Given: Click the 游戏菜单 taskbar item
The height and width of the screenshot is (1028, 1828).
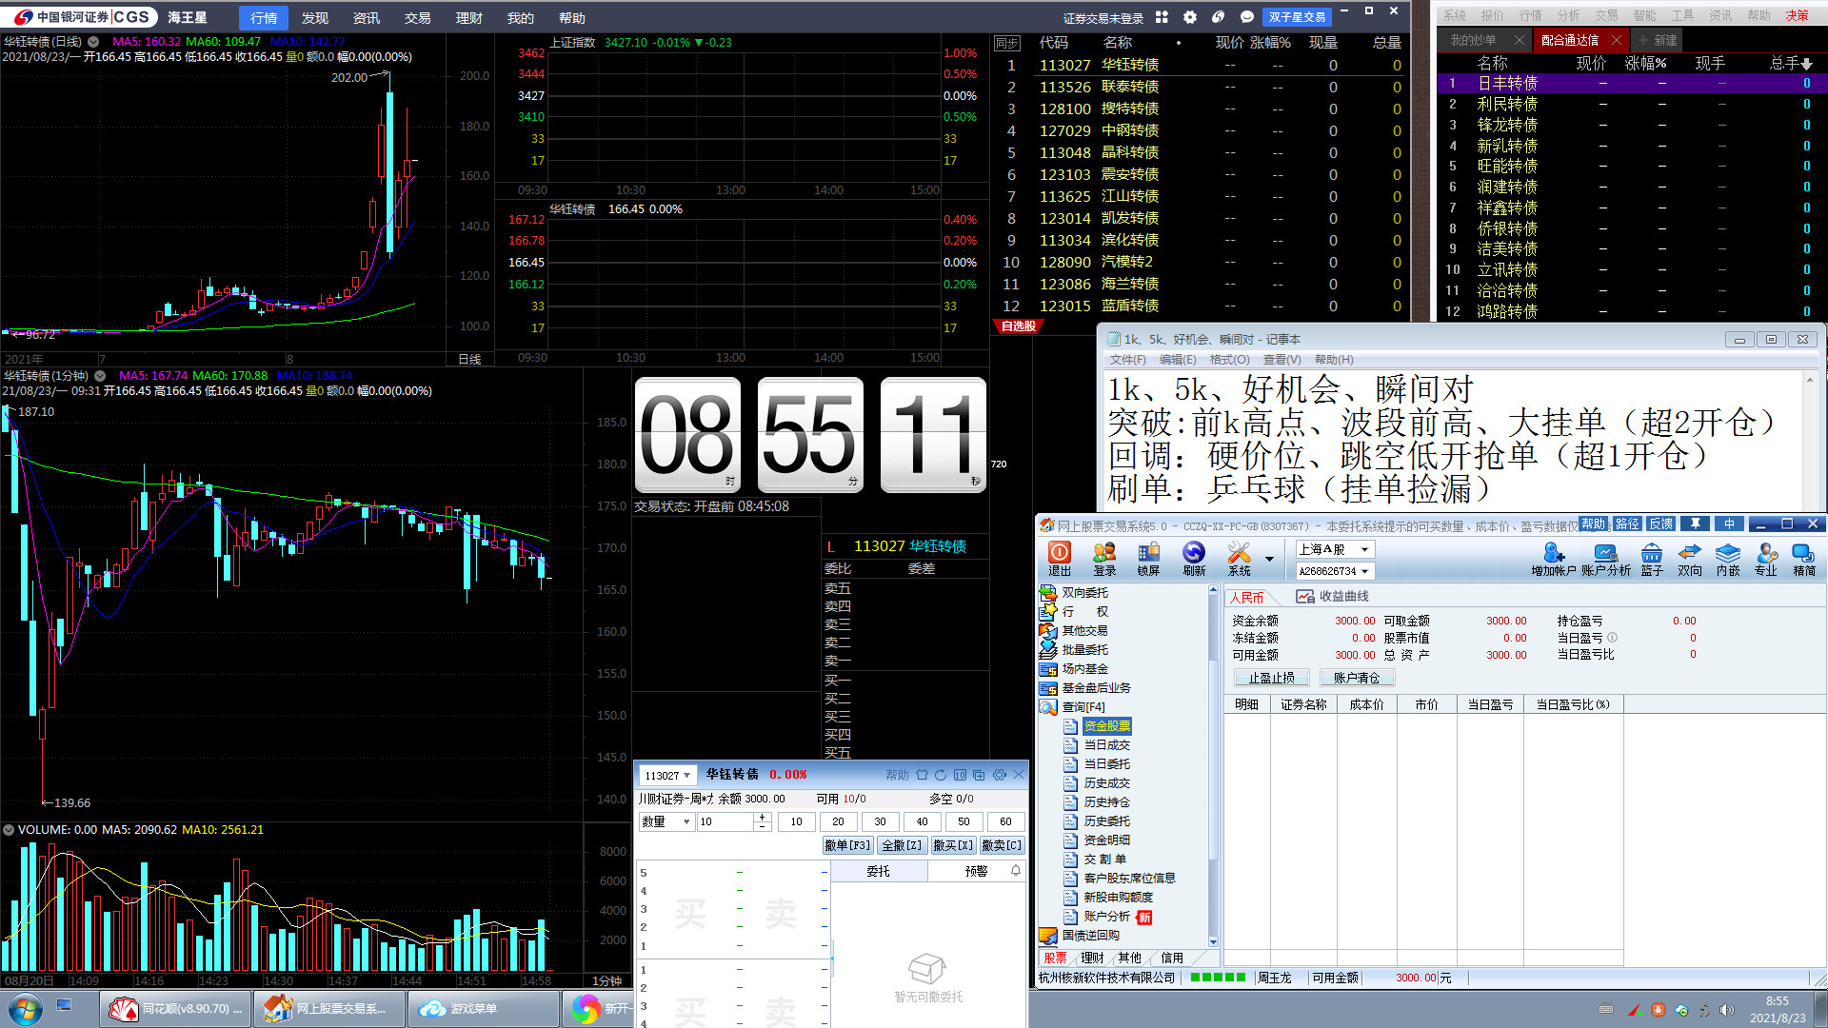Looking at the screenshot, I should pos(483,1009).
